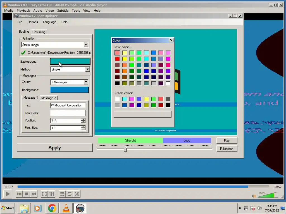Click the VLC seek progress bar

click(x=143, y=187)
